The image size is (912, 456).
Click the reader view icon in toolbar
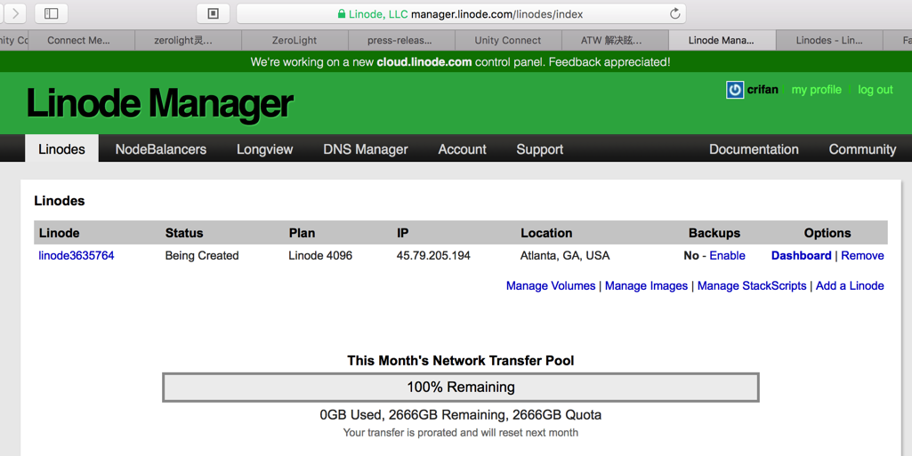[x=213, y=13]
